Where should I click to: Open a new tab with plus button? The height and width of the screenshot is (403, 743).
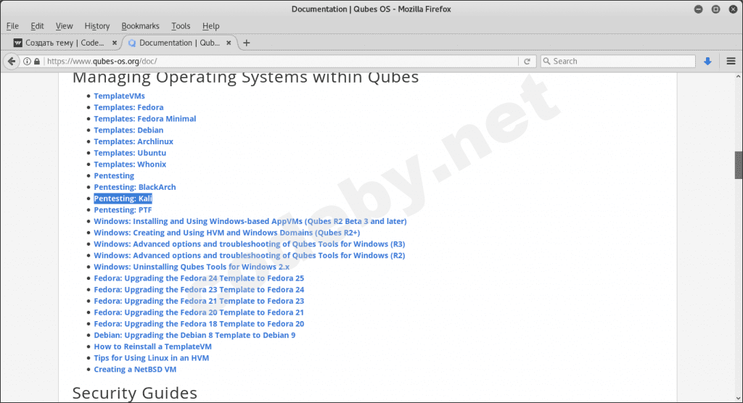pos(247,43)
